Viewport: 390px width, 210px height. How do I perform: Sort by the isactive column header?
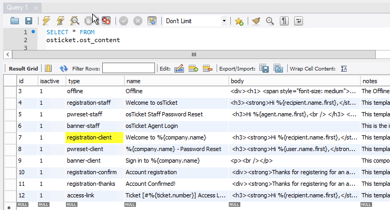(x=52, y=81)
